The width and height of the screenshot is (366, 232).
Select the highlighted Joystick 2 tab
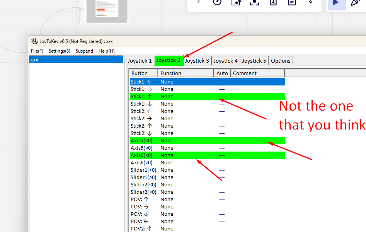[169, 60]
